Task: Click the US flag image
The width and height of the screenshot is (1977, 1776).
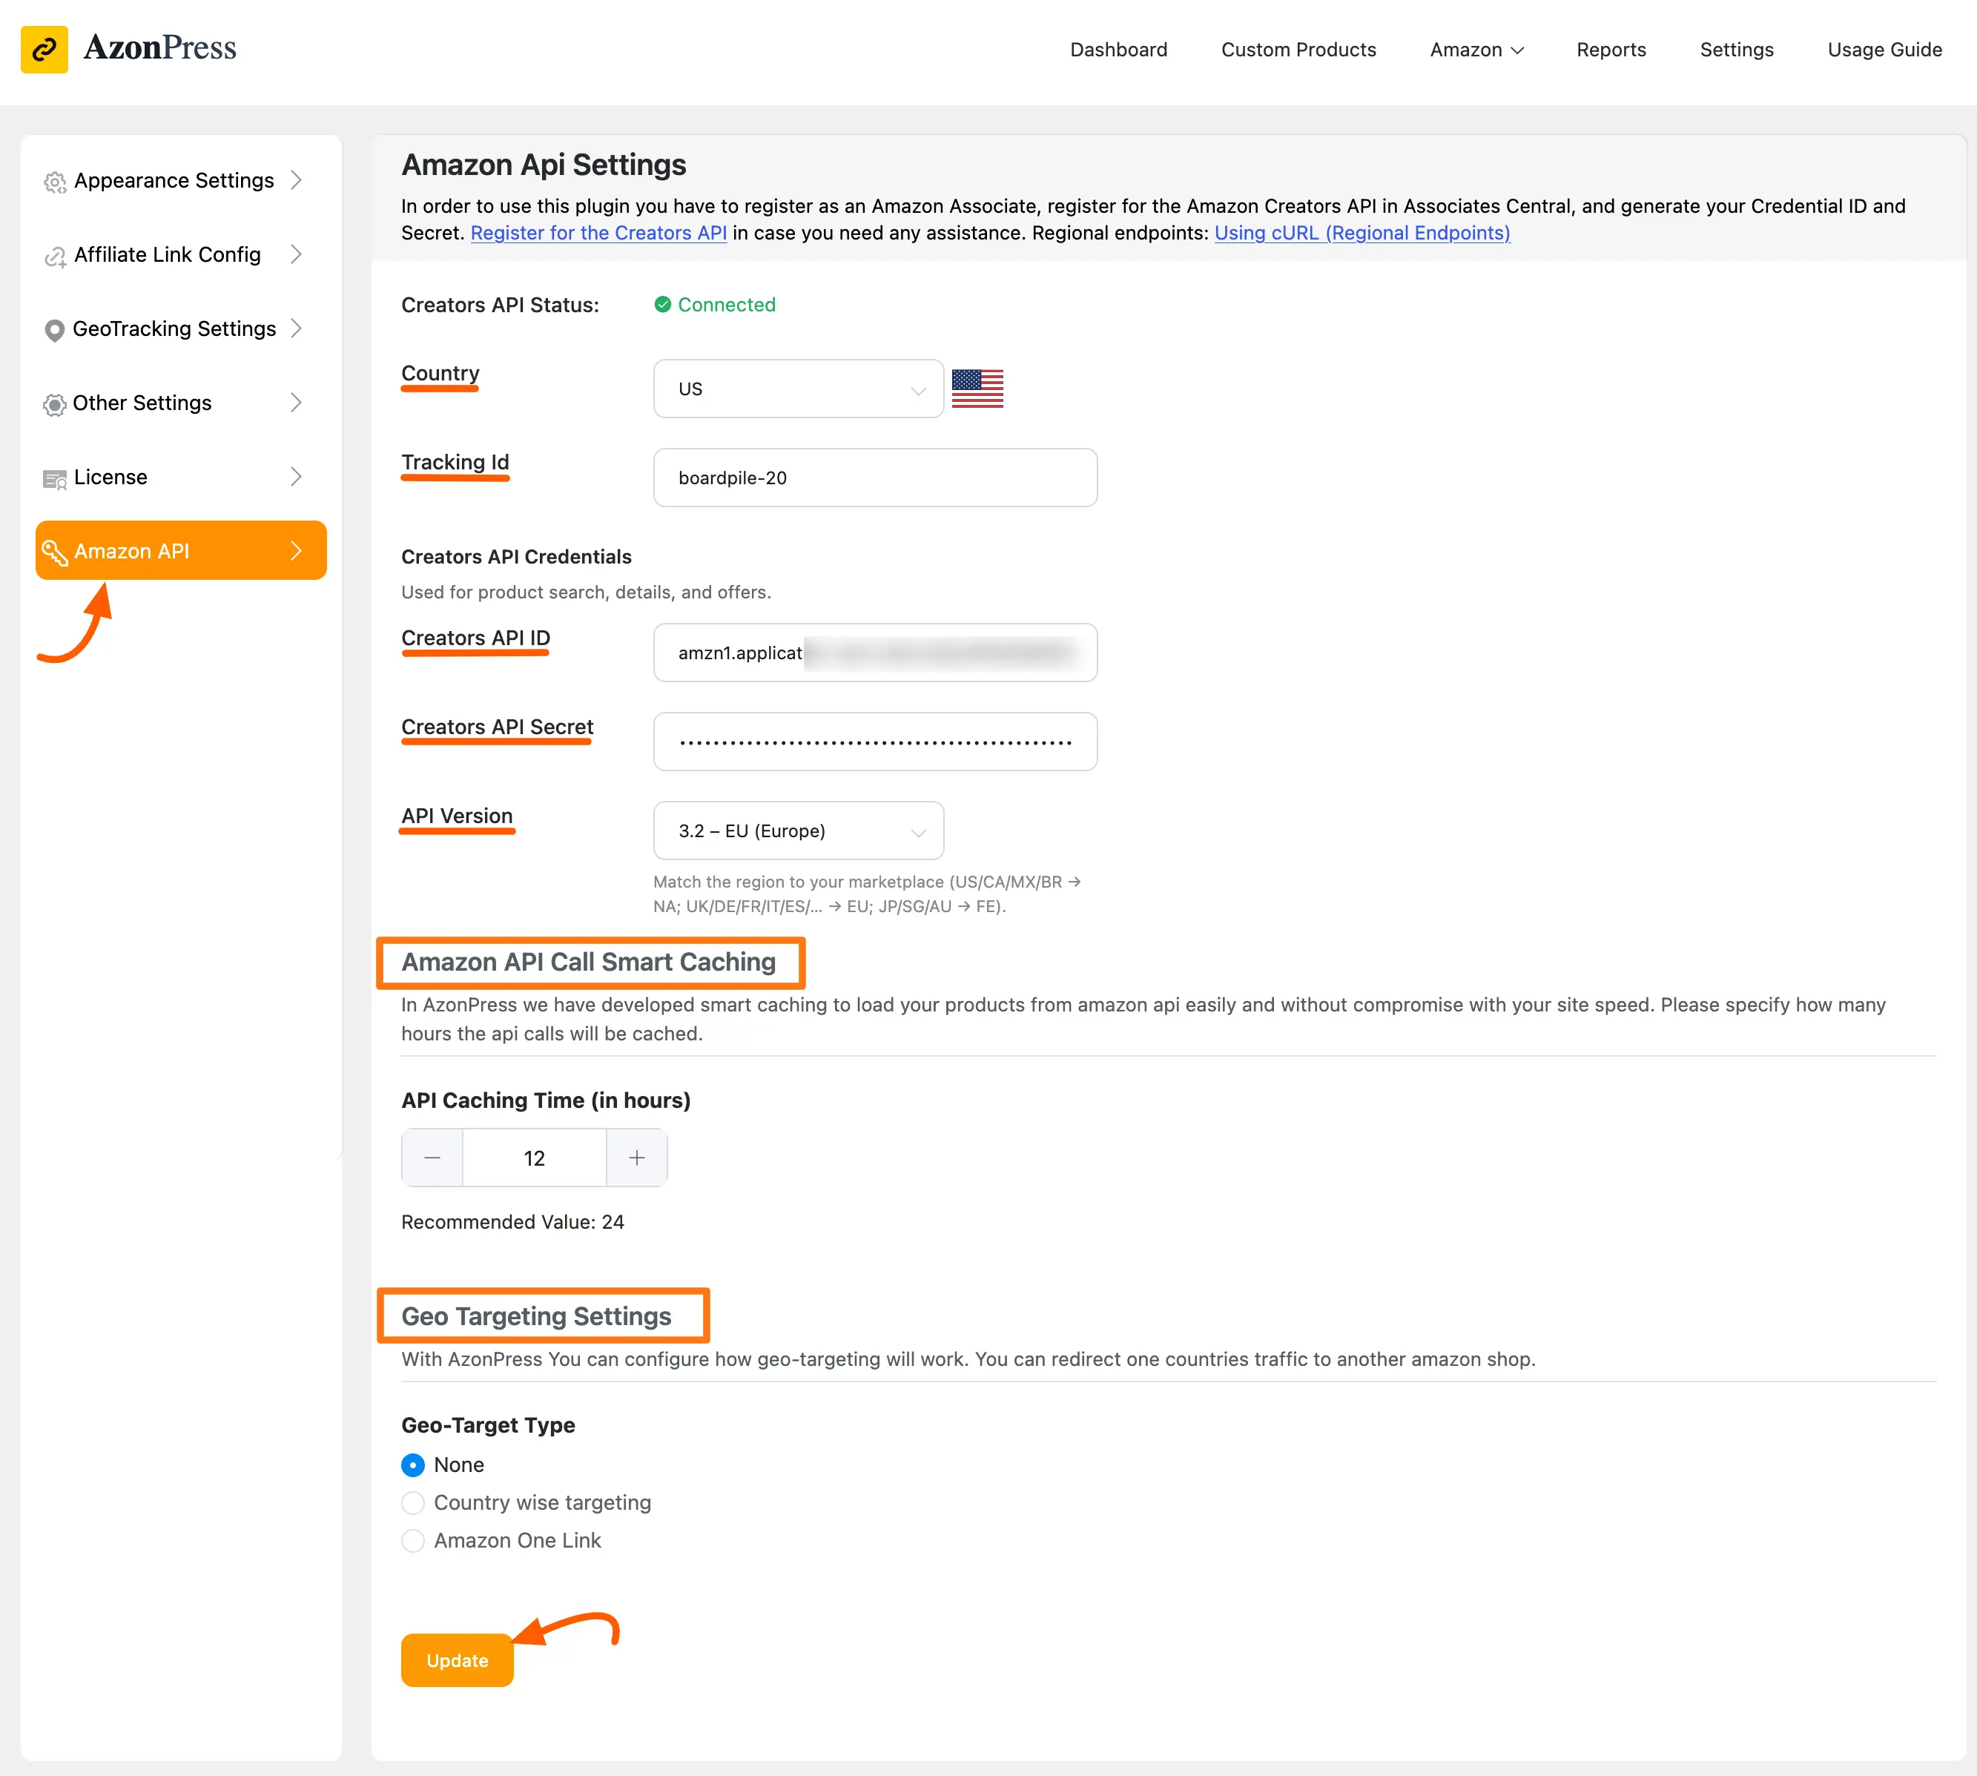Action: [x=977, y=389]
